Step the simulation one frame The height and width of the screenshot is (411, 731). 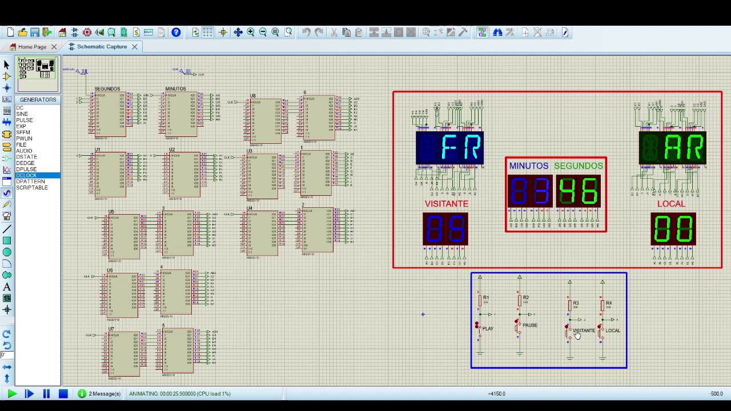point(29,394)
